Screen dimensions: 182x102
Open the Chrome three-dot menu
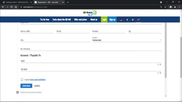point(179,7)
